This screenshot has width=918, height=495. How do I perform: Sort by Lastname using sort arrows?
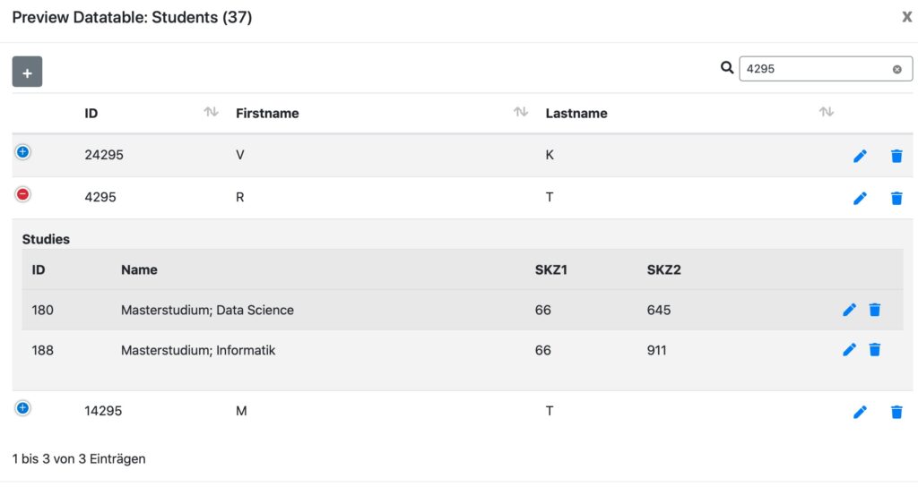827,112
